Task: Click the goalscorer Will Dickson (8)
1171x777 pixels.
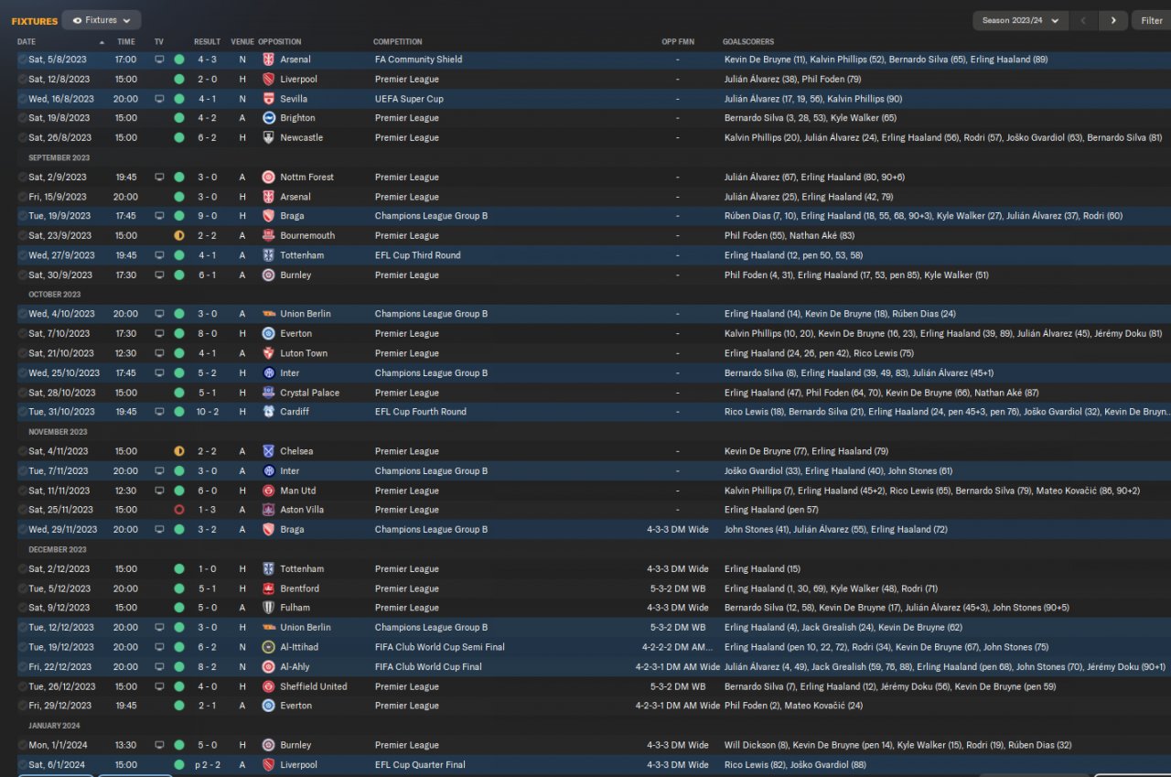Action: click(x=757, y=745)
